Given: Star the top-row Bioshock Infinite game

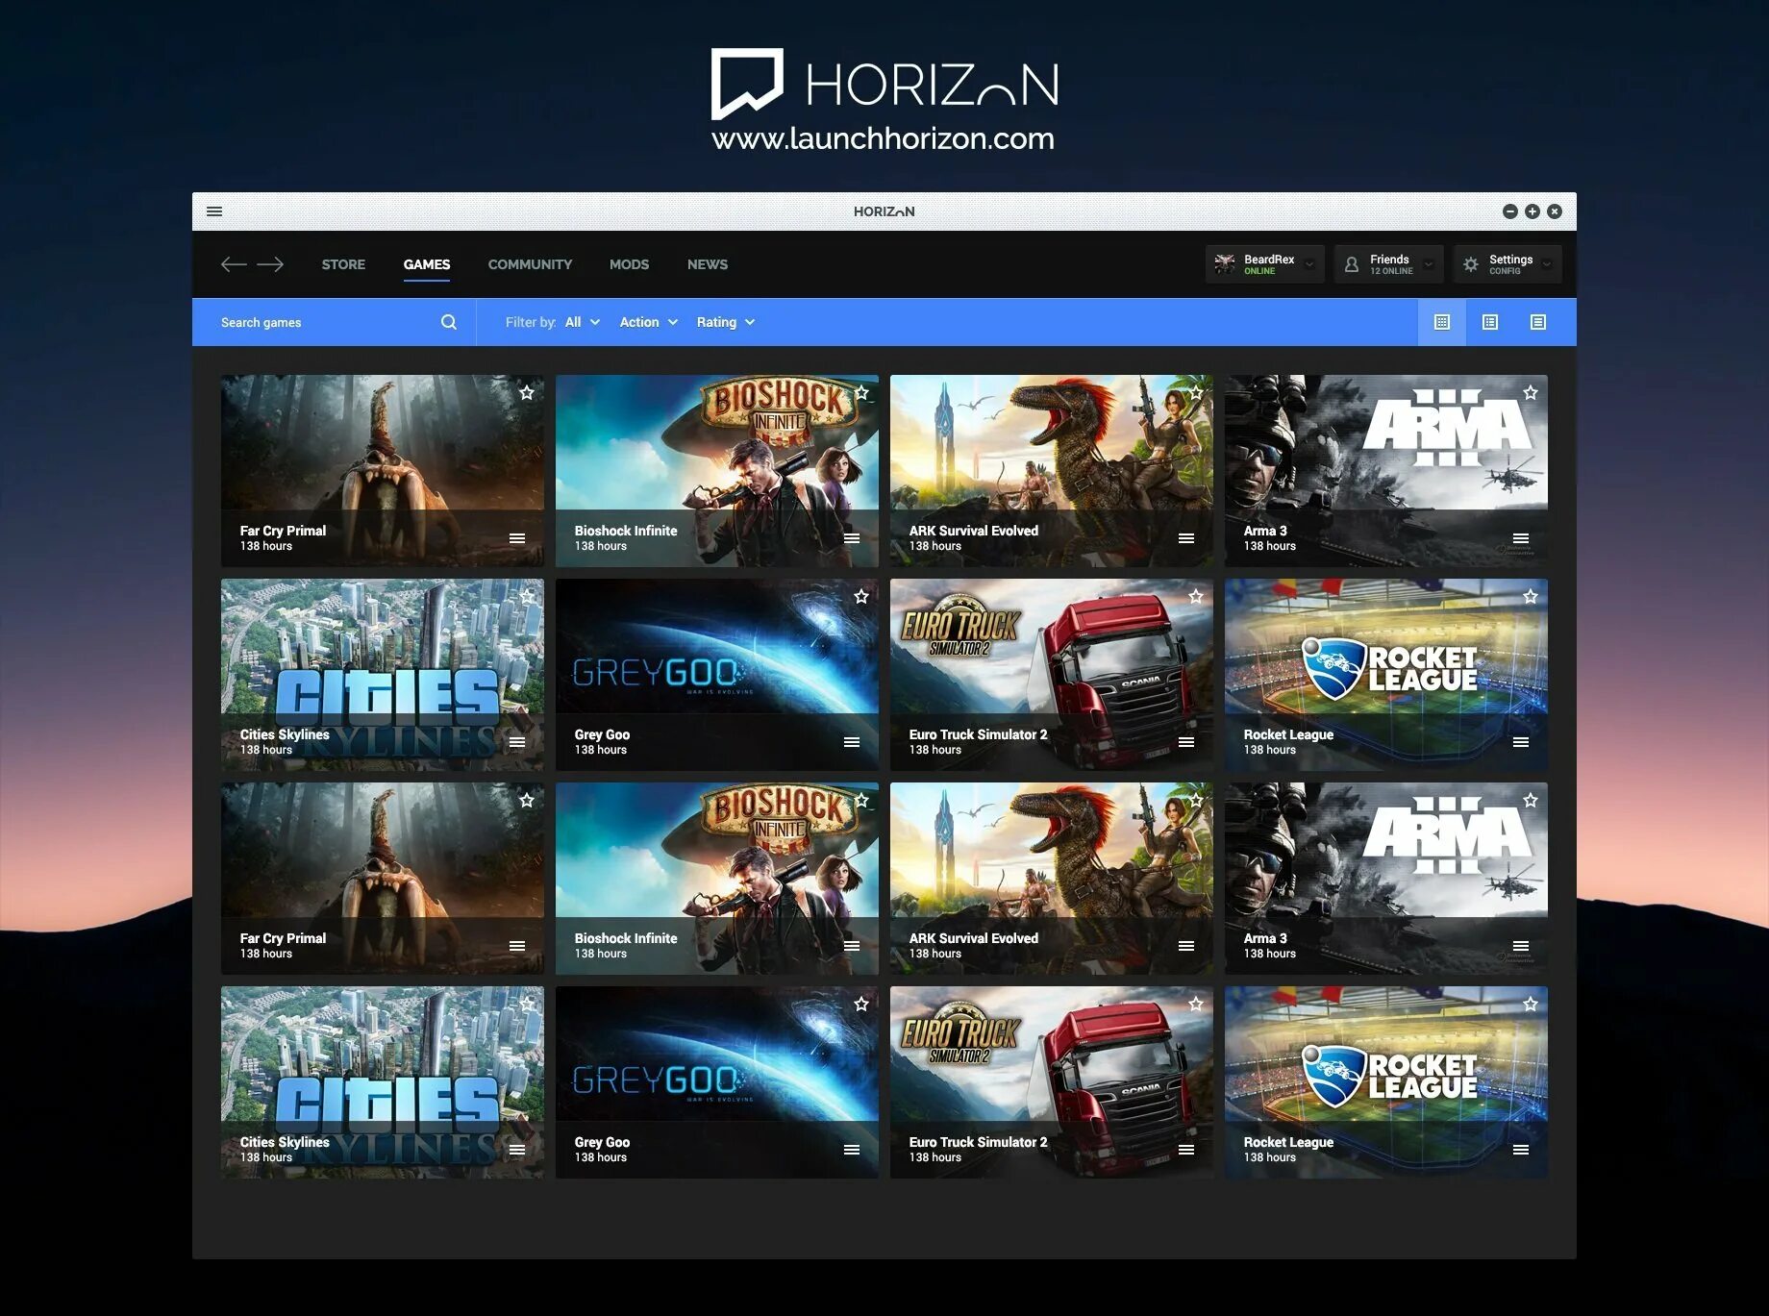Looking at the screenshot, I should tap(861, 392).
